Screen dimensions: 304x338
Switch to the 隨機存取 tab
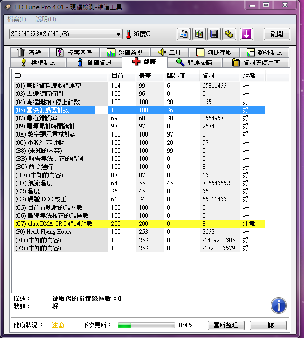point(214,52)
